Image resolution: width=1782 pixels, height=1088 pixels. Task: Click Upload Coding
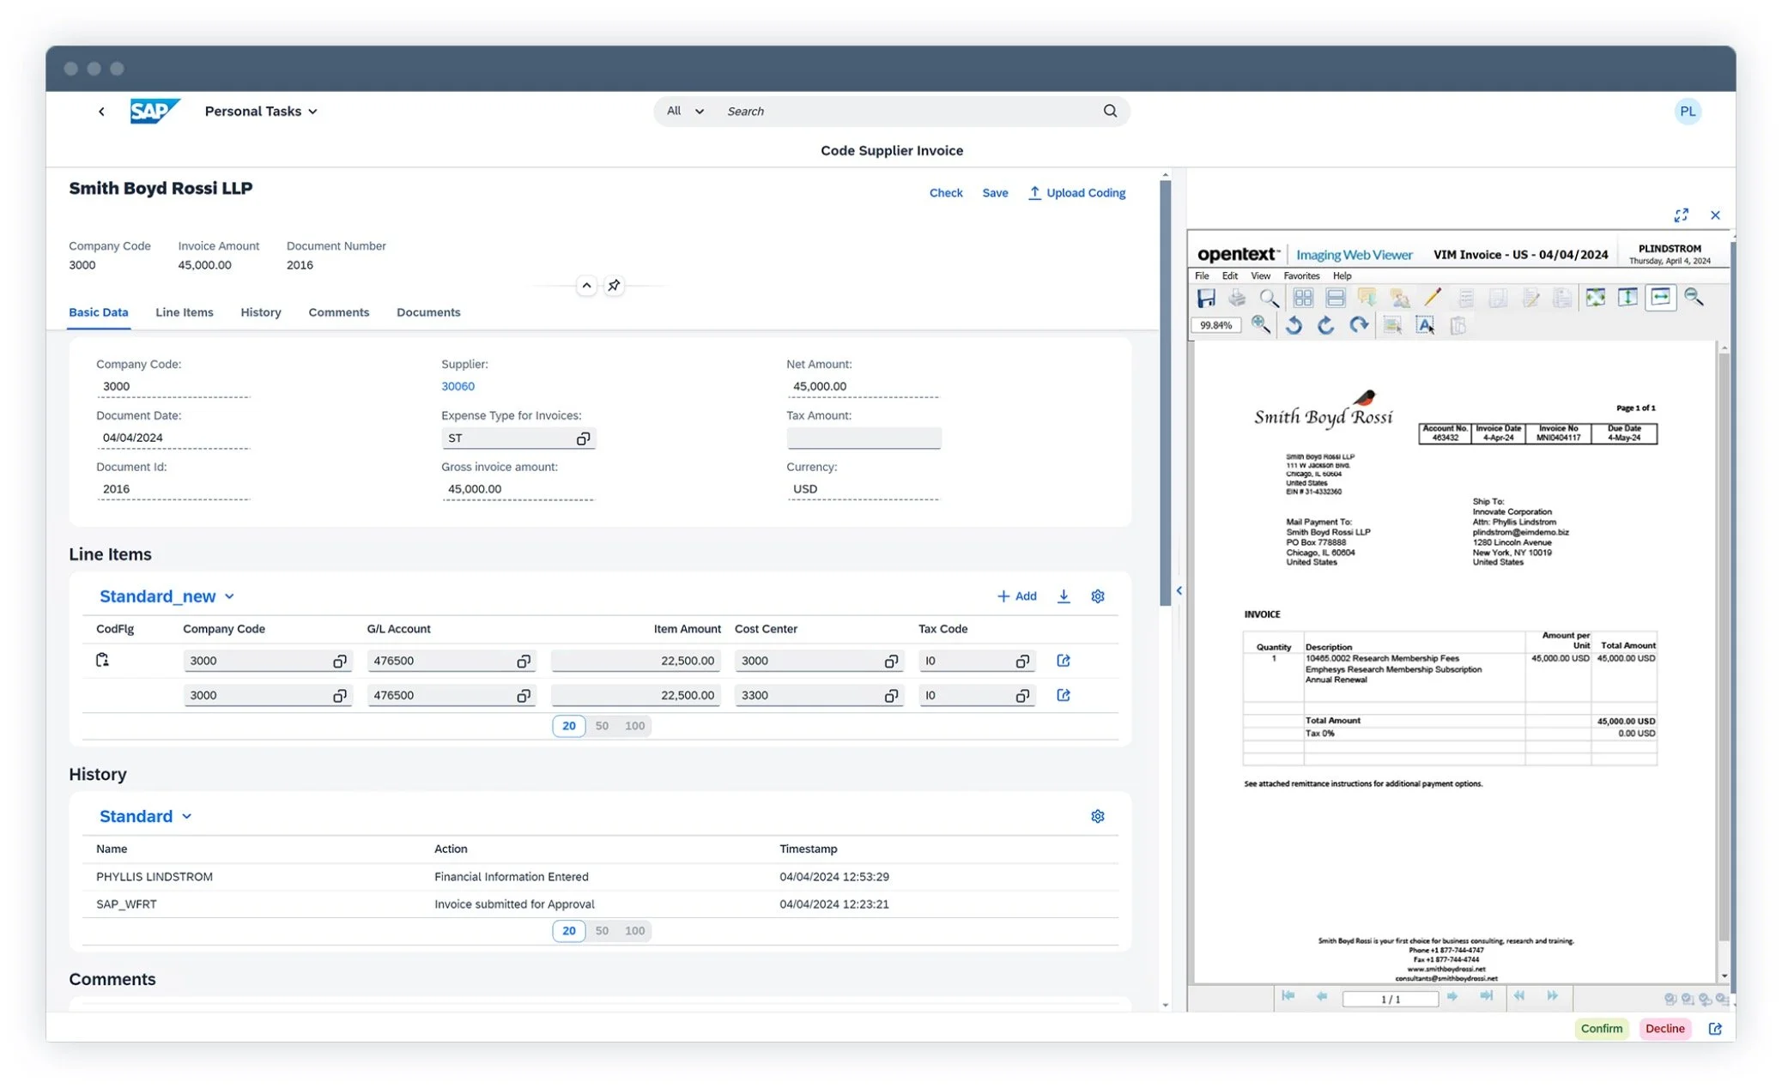(x=1076, y=193)
